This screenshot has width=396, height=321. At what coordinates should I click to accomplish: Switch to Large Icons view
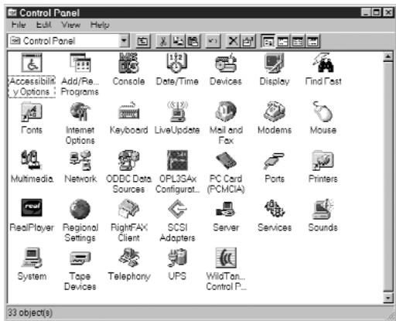point(268,41)
